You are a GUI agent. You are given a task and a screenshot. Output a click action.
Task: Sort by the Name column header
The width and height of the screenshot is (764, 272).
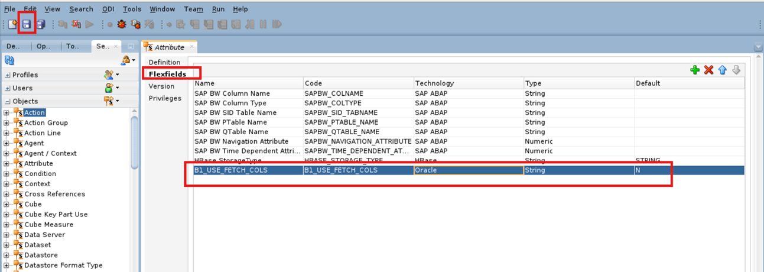(248, 83)
